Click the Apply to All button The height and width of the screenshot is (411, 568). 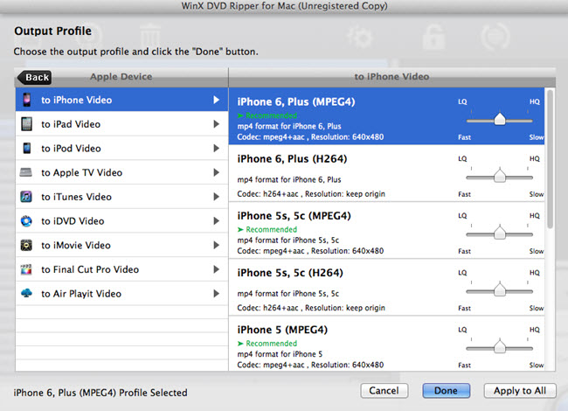[520, 391]
